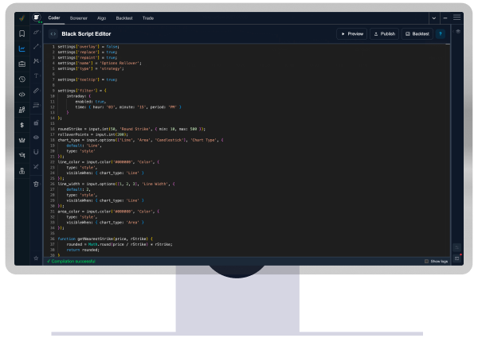Click the lock drawings icon

36,123
